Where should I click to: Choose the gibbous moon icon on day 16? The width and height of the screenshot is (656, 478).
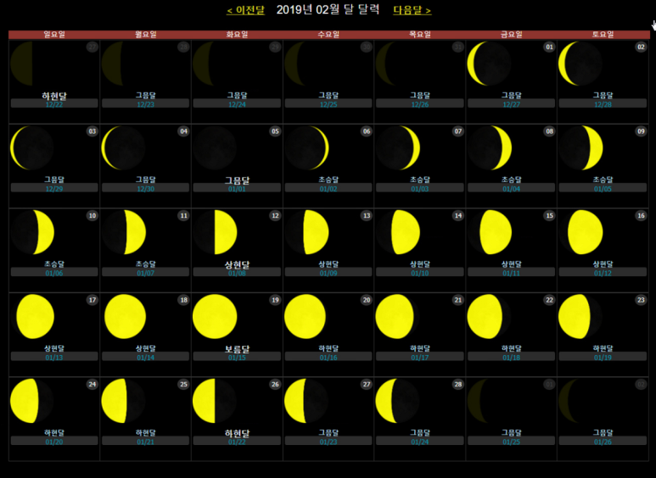[580, 232]
